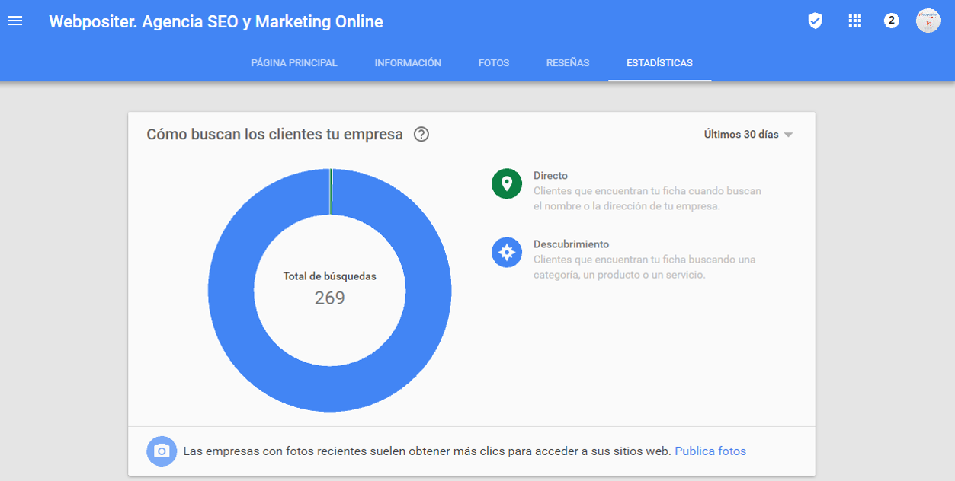Click the camera icon in the photo tip
Viewport: 955px width, 481px height.
(162, 451)
